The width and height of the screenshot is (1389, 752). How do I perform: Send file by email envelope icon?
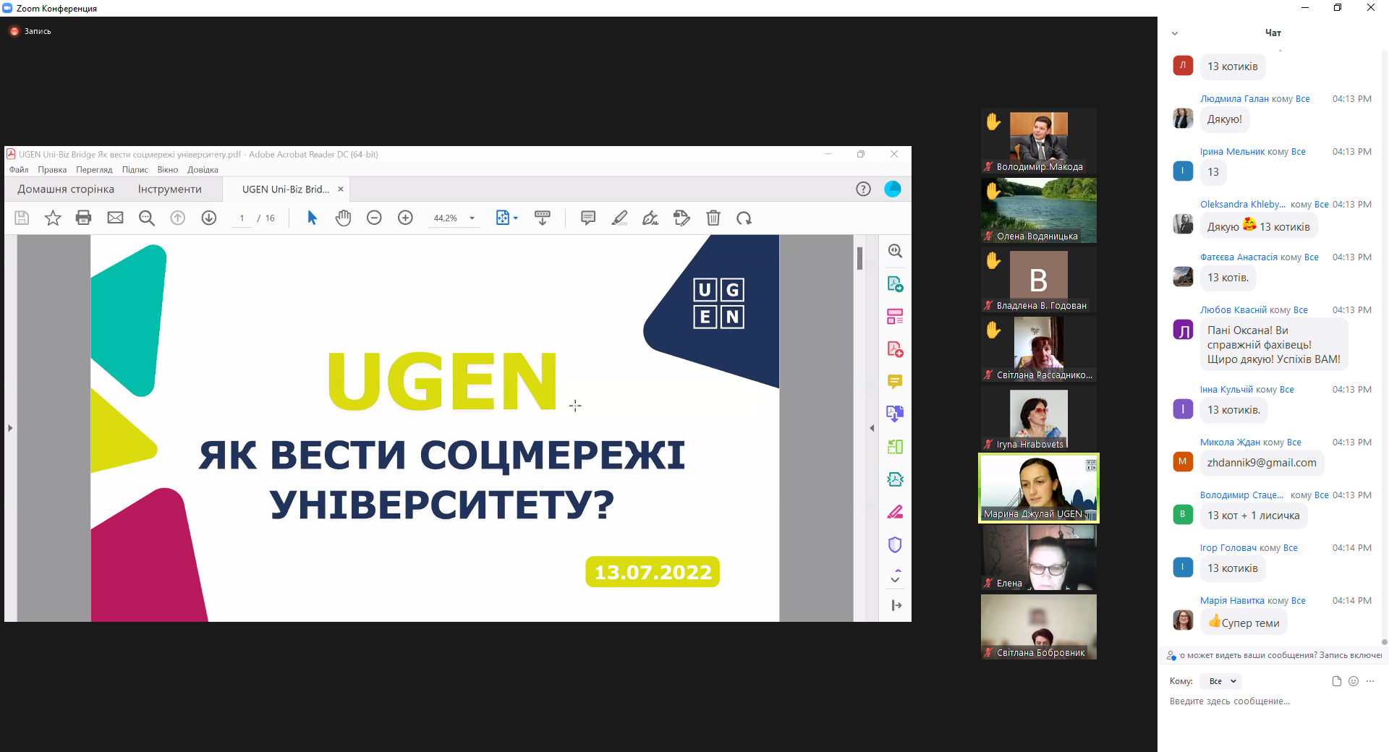(115, 218)
